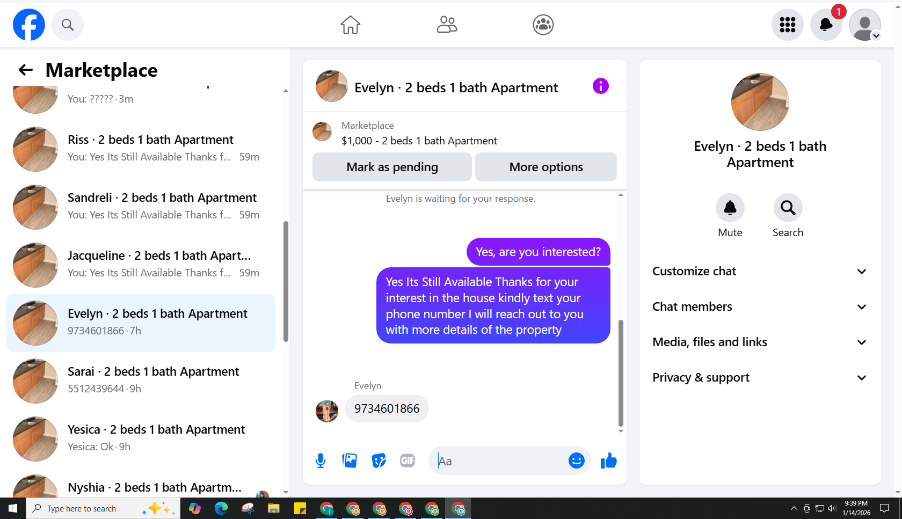The width and height of the screenshot is (902, 519).
Task: Expand Privacy & support section
Action: pos(760,378)
